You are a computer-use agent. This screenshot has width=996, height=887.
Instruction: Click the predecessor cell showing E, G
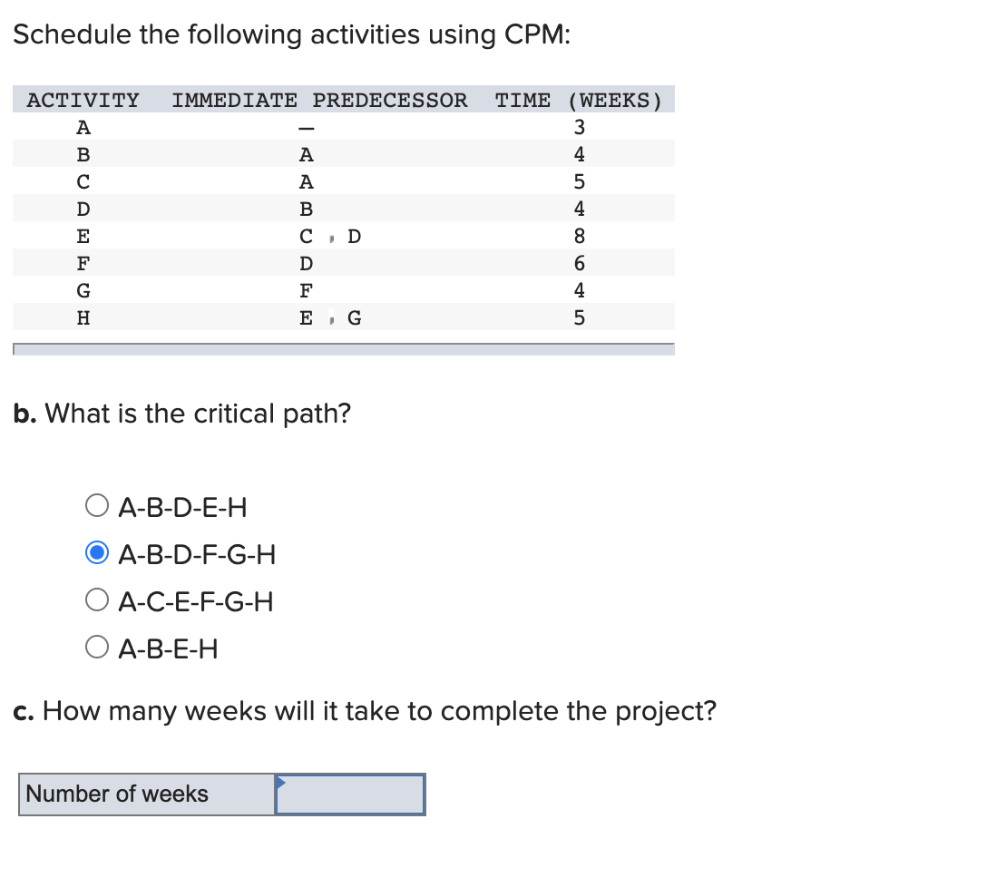[x=329, y=317]
